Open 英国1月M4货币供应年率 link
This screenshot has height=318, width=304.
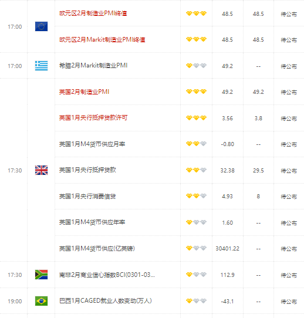(92, 222)
